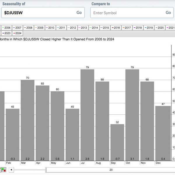The width and height of the screenshot is (175, 175).
Task: Click the chart title mentioning 2005 to 2024
Action: click(57, 39)
